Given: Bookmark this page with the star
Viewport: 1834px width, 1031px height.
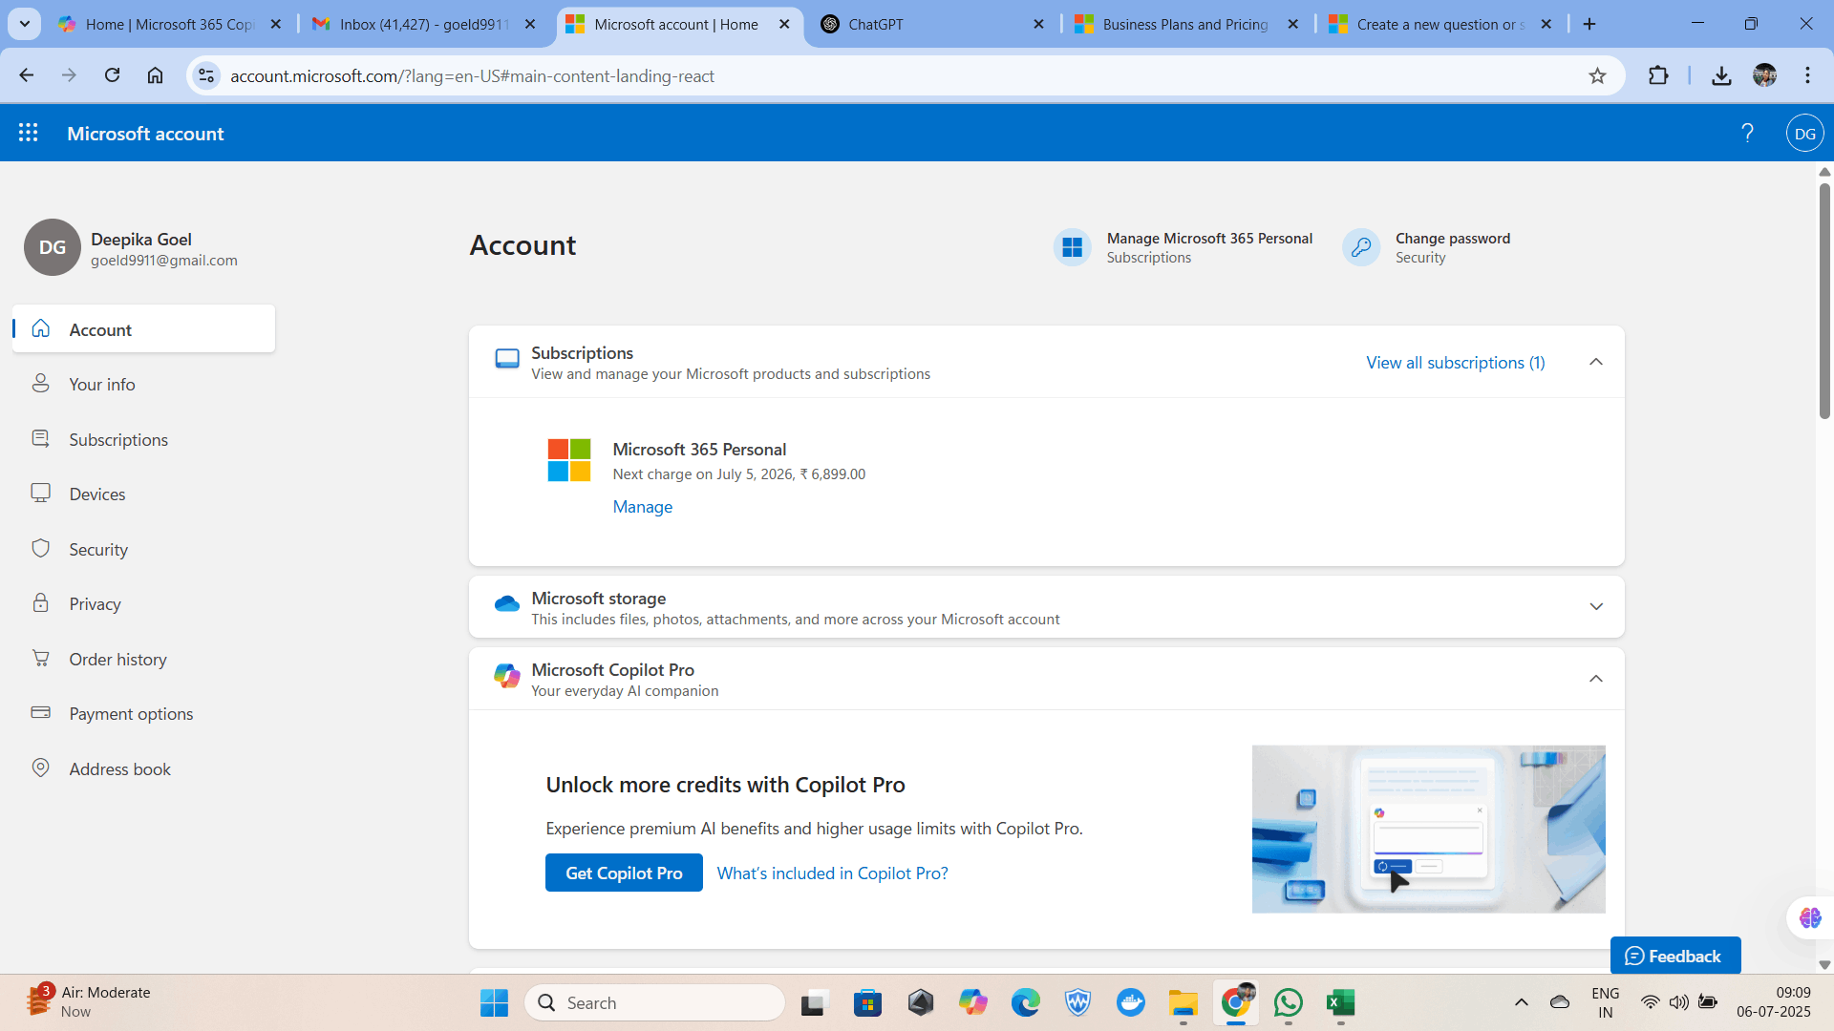Looking at the screenshot, I should pos(1597,75).
